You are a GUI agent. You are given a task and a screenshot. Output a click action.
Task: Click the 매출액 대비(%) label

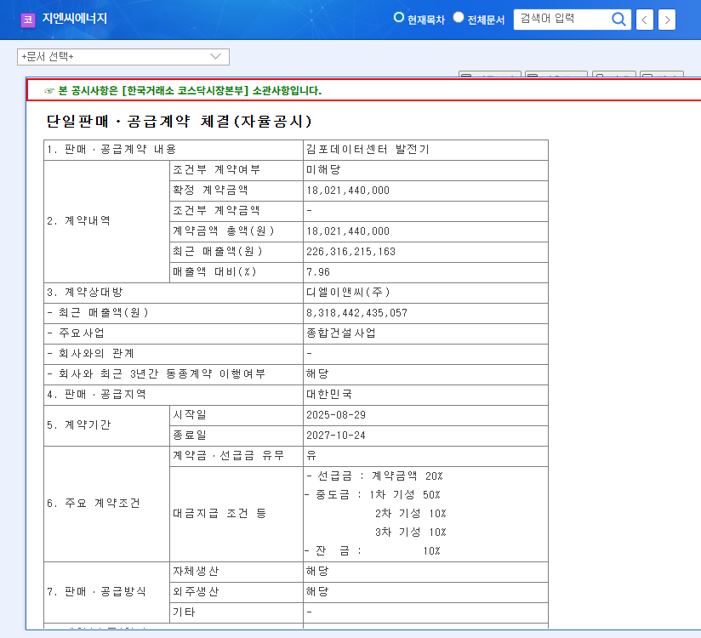tap(214, 272)
